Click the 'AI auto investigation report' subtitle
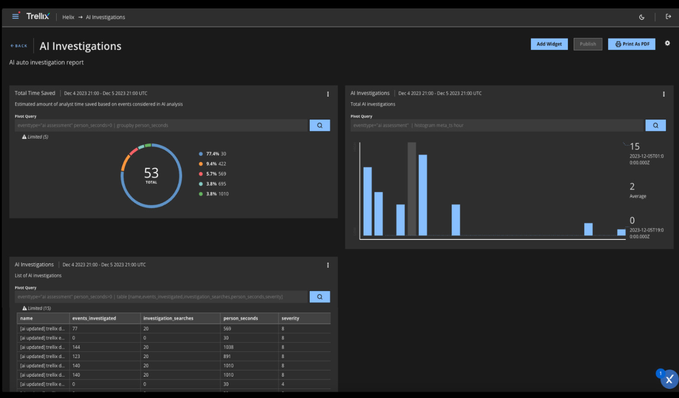 [x=47, y=62]
